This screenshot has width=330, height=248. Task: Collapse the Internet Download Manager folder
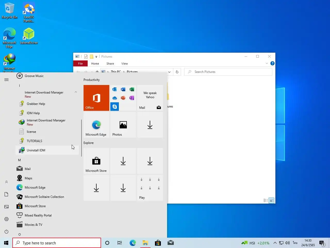47,94
